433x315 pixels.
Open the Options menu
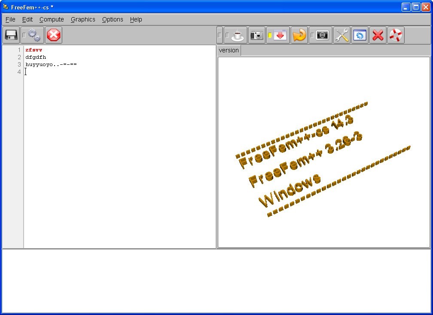coord(113,20)
